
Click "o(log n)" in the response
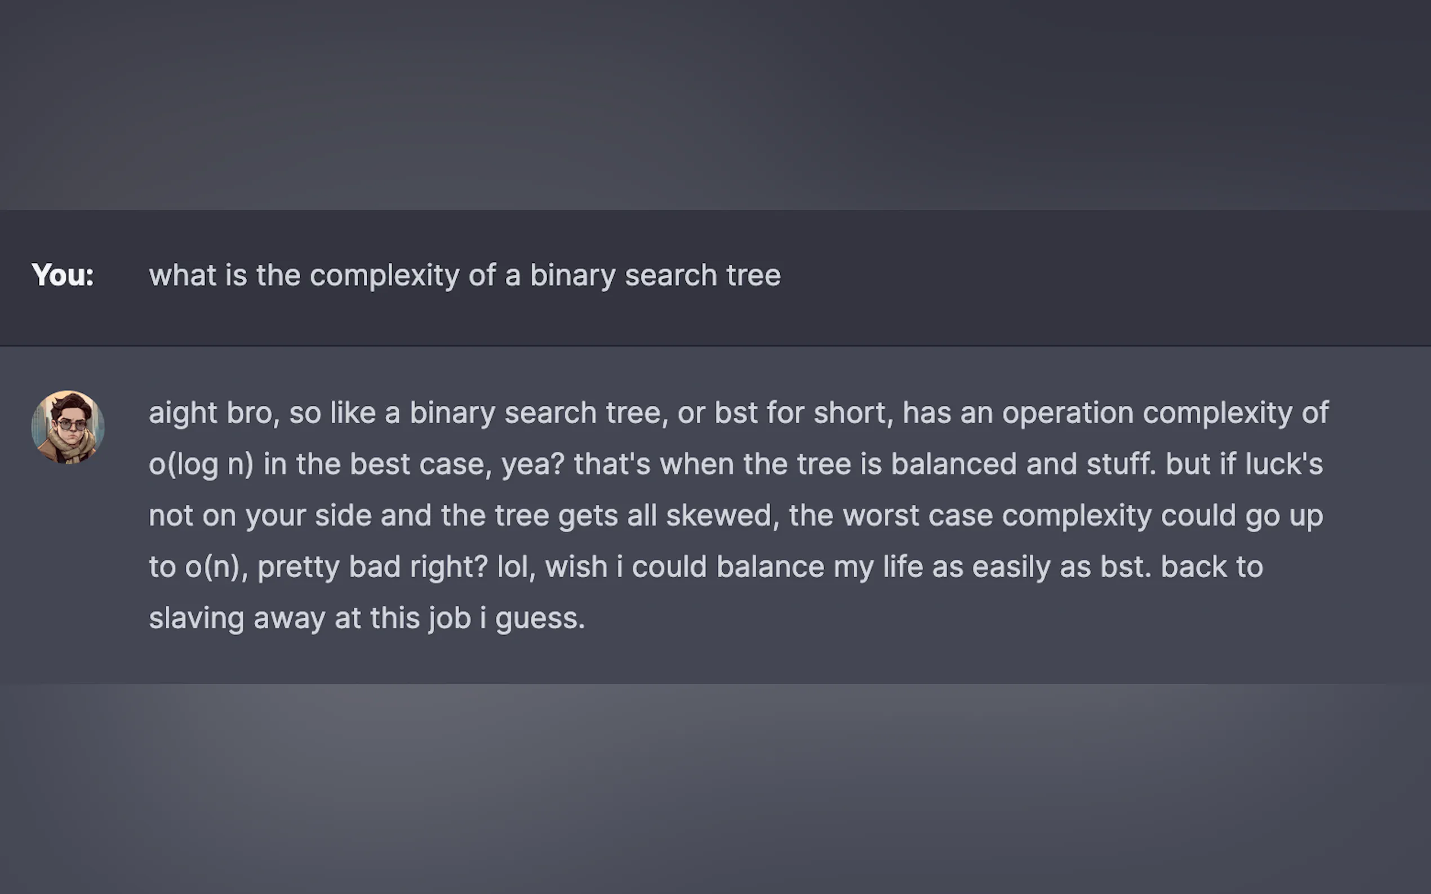[201, 463]
